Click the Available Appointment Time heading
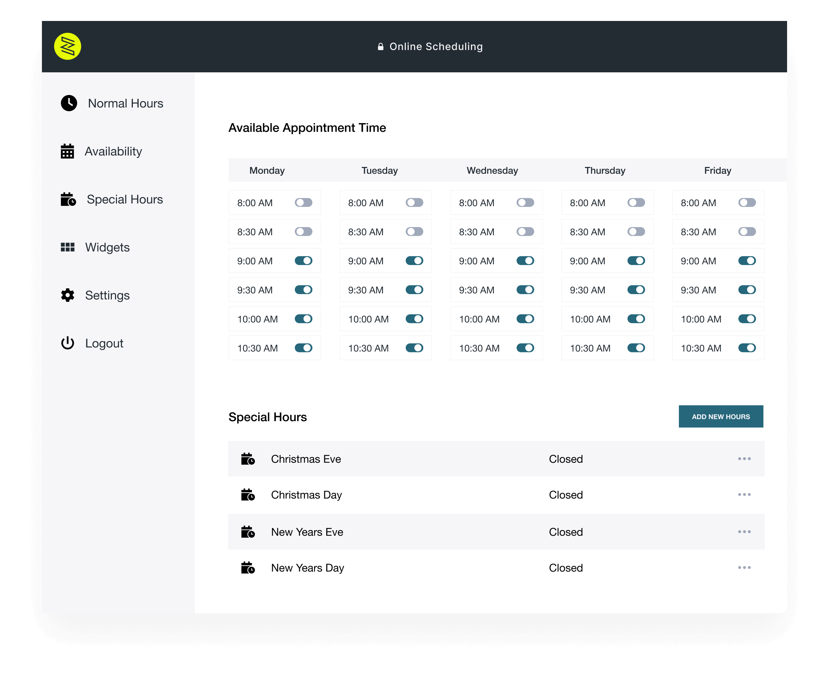This screenshot has height=676, width=829. pos(307,128)
